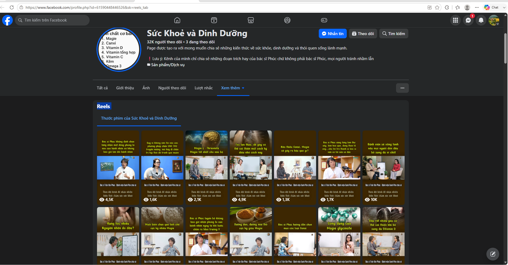Click the Theo dõi follow button
Screen dimensions: 508x265
click(x=363, y=33)
